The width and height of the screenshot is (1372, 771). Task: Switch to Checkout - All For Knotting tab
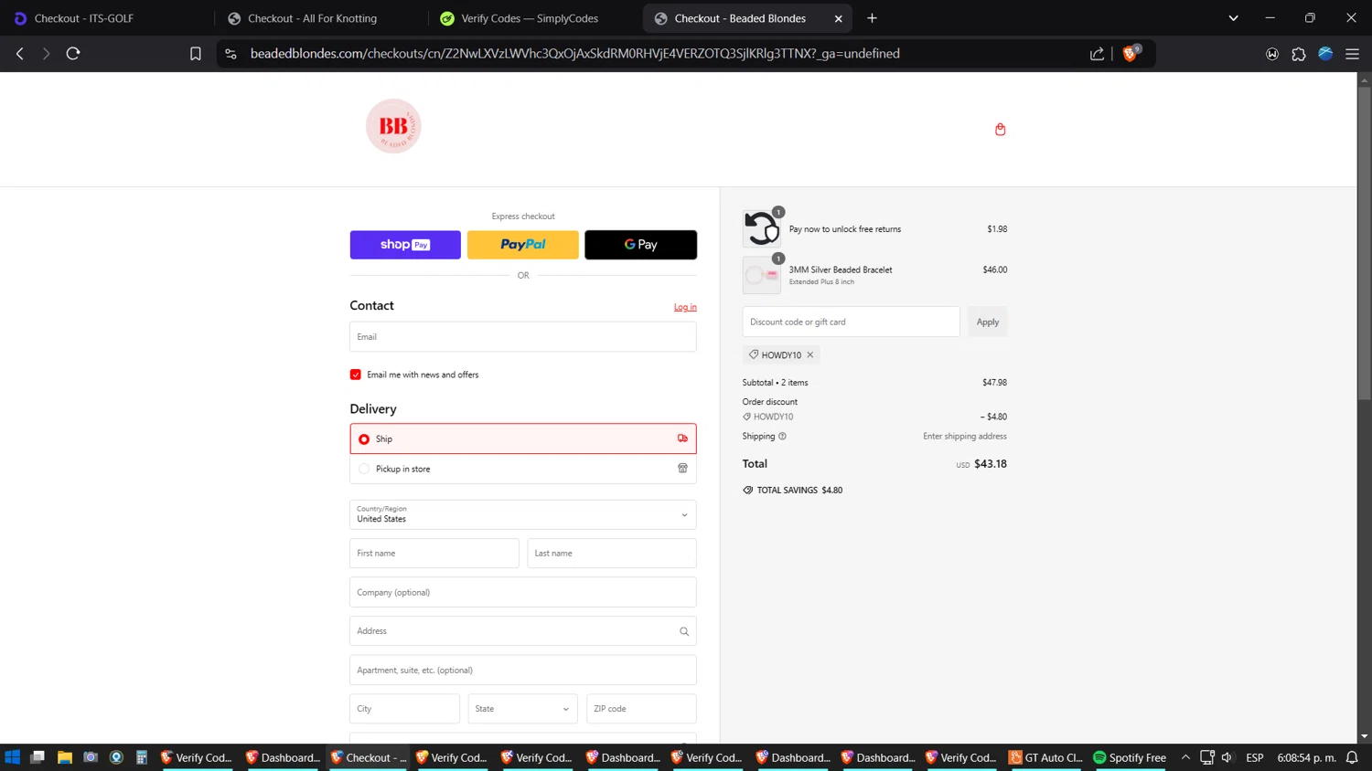(320, 18)
